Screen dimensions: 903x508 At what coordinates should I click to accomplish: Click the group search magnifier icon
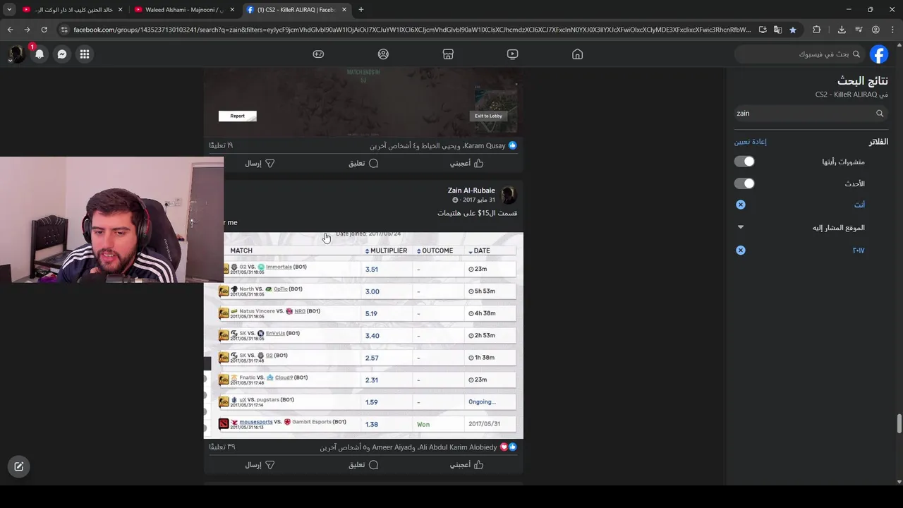click(880, 113)
